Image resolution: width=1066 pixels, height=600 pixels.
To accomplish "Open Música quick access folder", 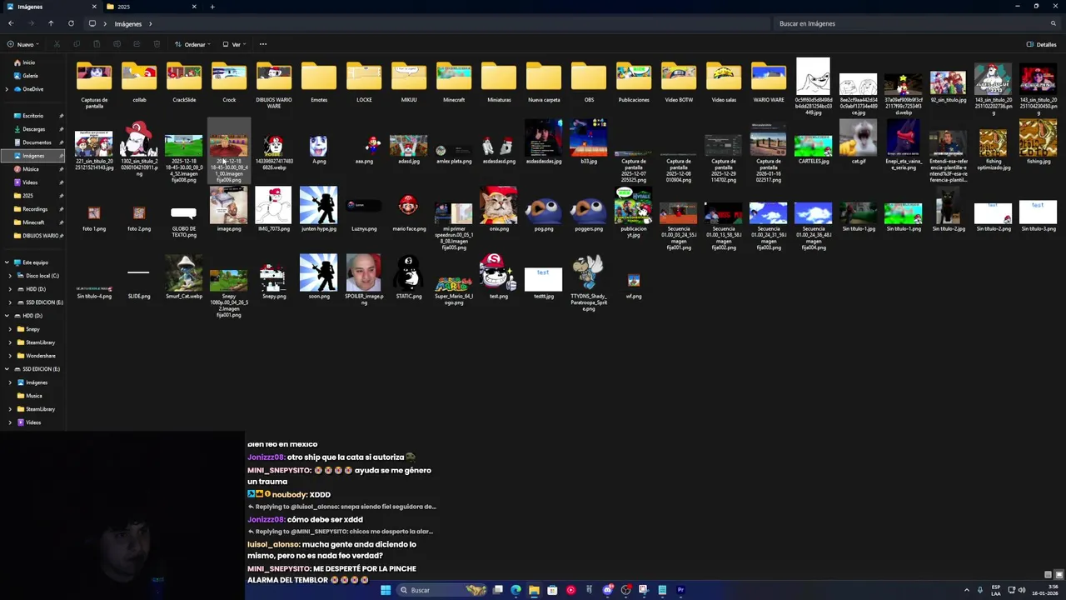I will coord(26,169).
